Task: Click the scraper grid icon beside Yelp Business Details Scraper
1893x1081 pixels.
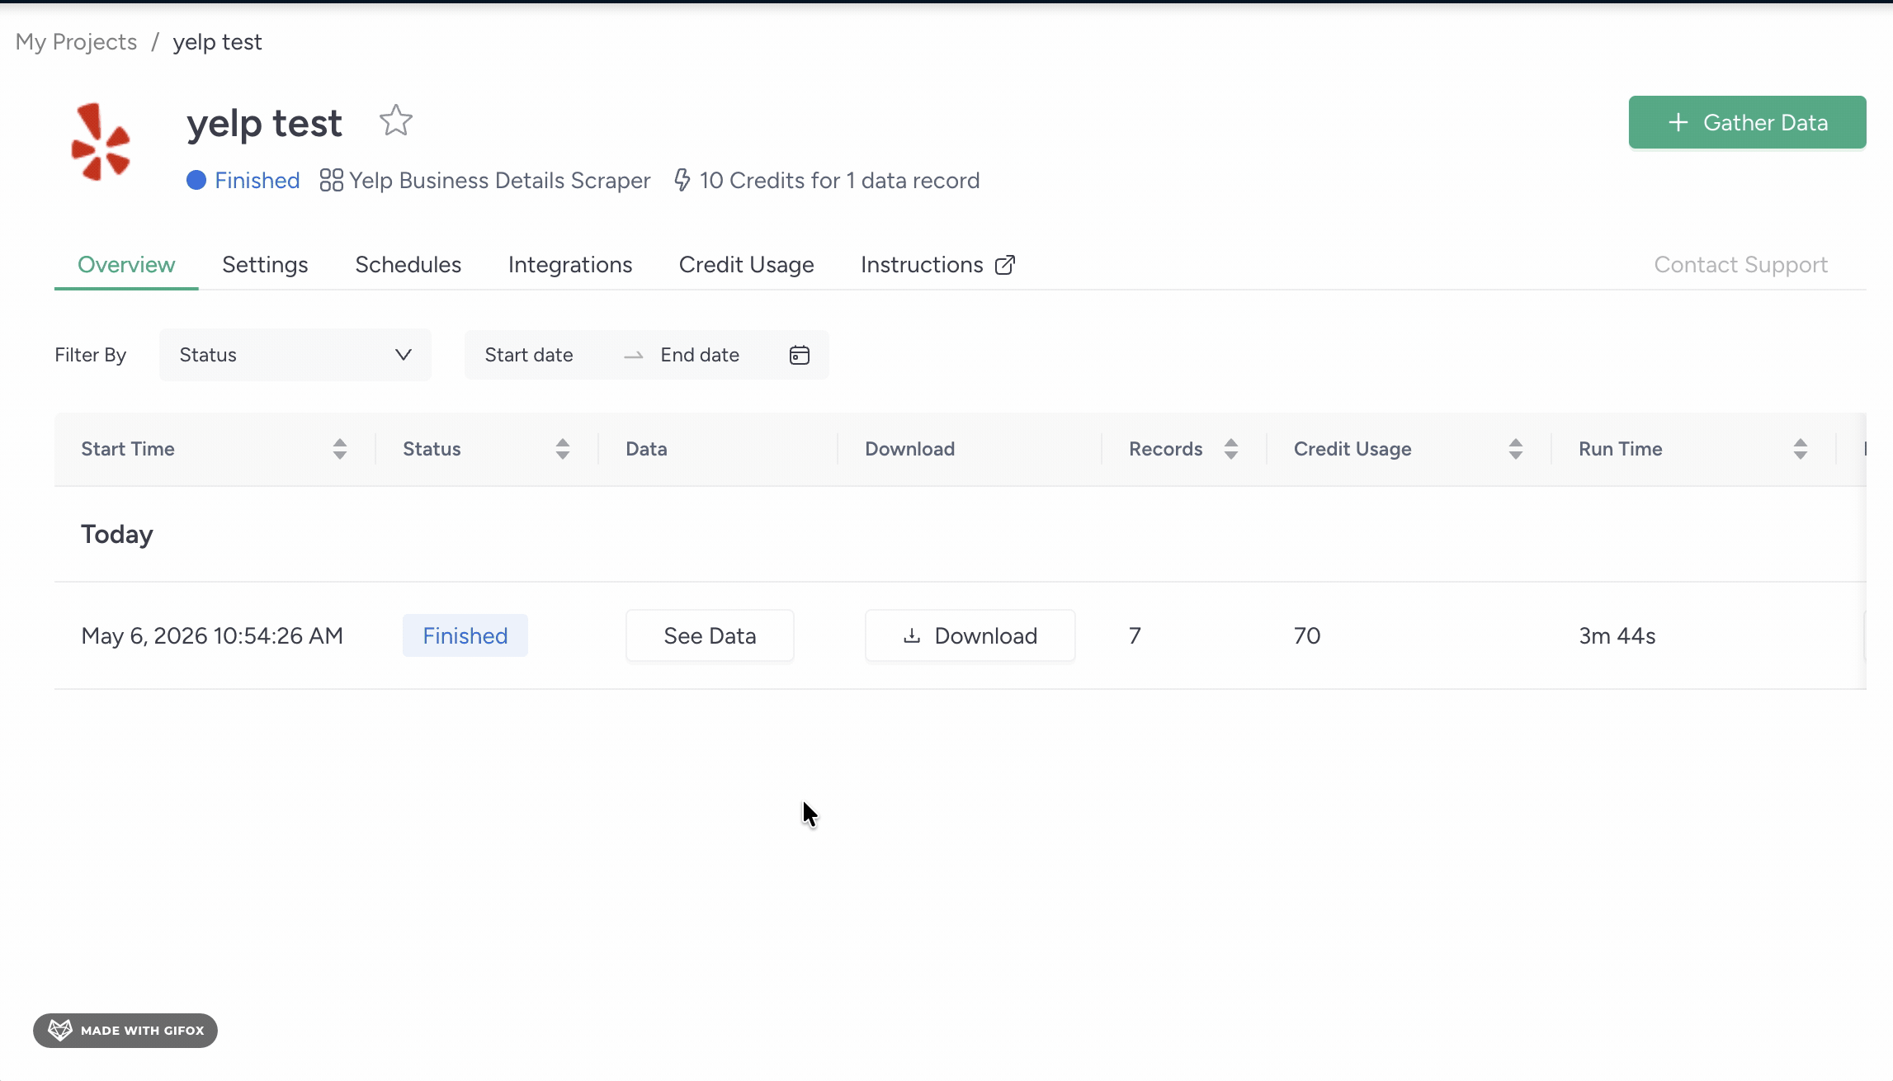Action: click(331, 180)
